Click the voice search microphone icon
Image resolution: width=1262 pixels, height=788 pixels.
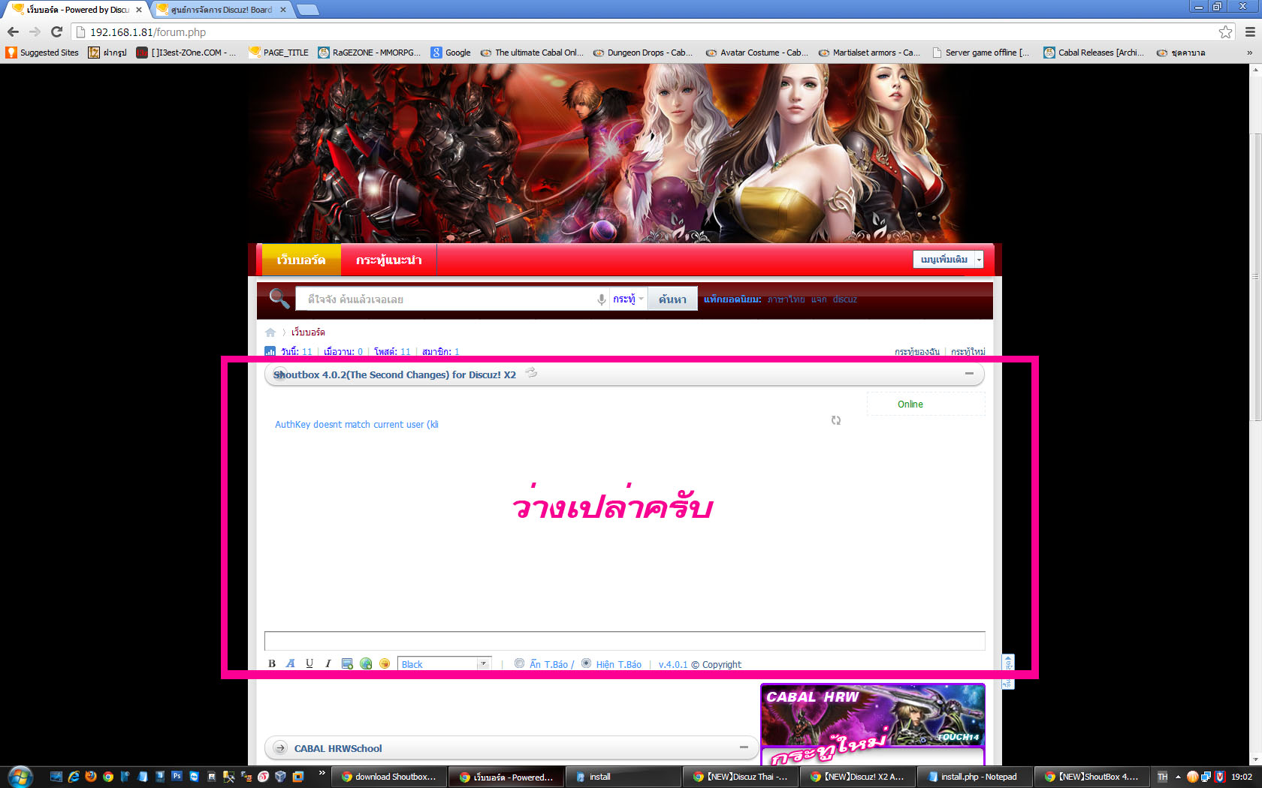601,299
